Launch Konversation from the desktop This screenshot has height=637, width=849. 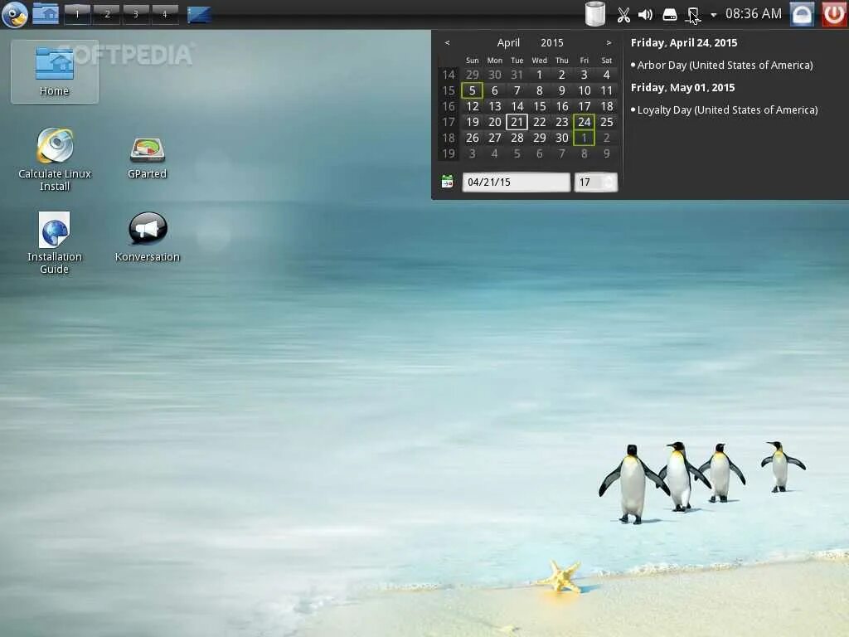[x=148, y=237]
